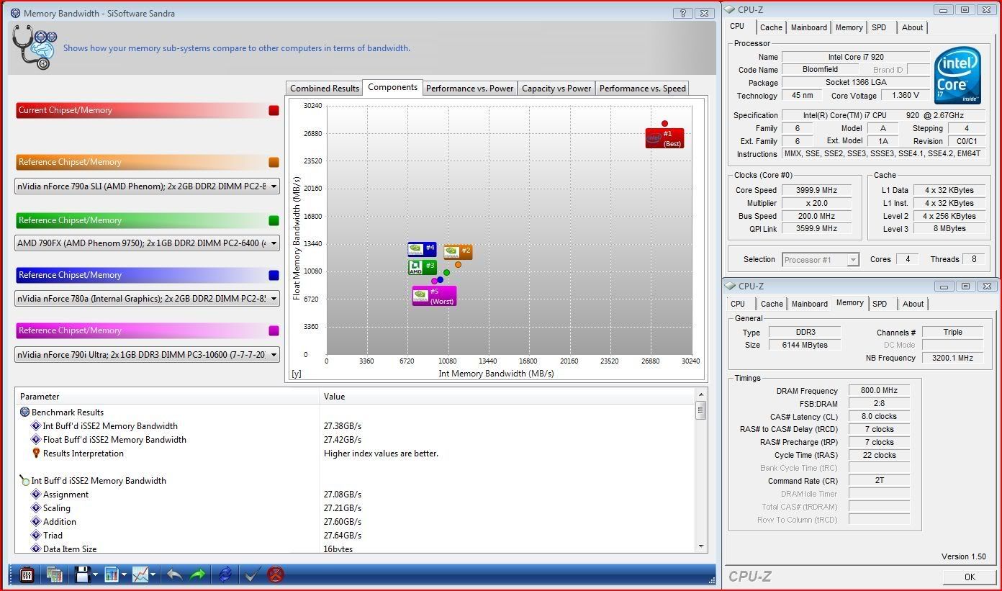Toggle the magenta Reference Chipset/Memory checkbox
This screenshot has width=1002, height=591.
(x=274, y=330)
